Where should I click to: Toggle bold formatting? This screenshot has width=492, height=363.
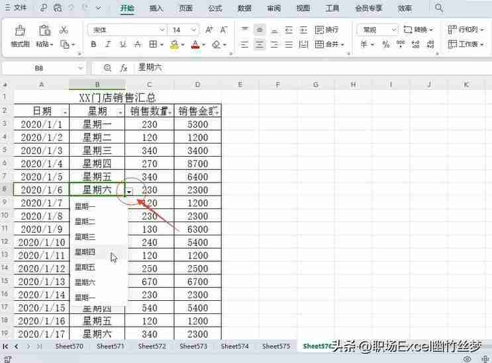coord(93,44)
